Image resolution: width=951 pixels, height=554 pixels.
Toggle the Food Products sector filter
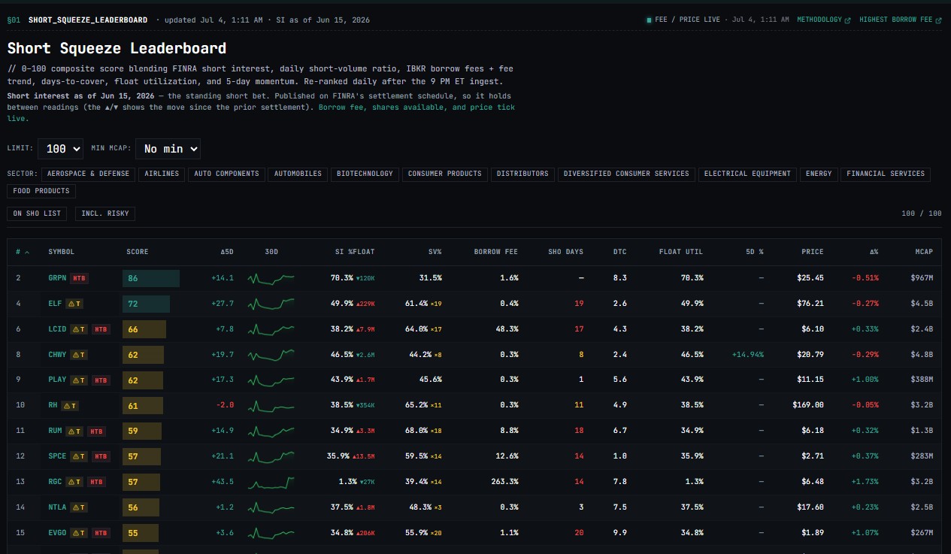[41, 191]
